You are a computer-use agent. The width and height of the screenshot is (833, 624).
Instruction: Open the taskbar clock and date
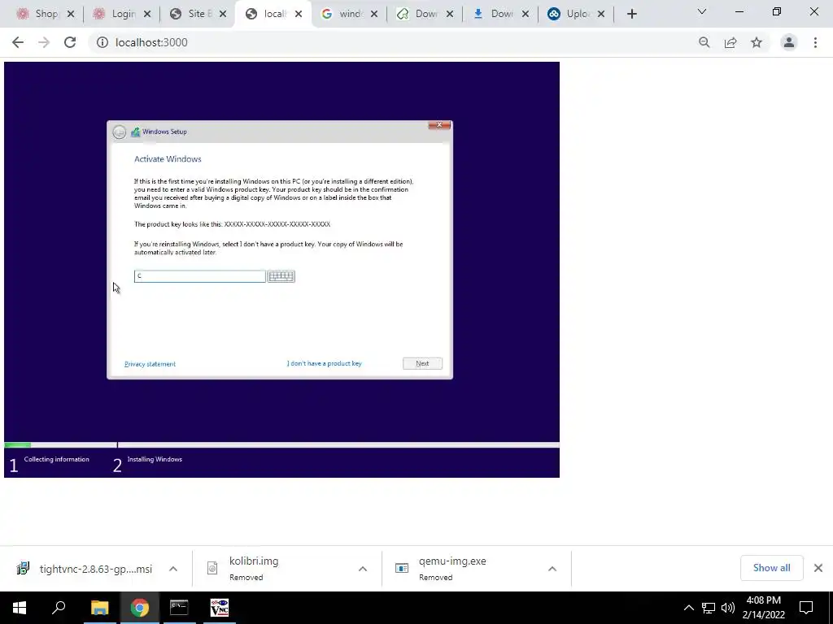[763, 608]
